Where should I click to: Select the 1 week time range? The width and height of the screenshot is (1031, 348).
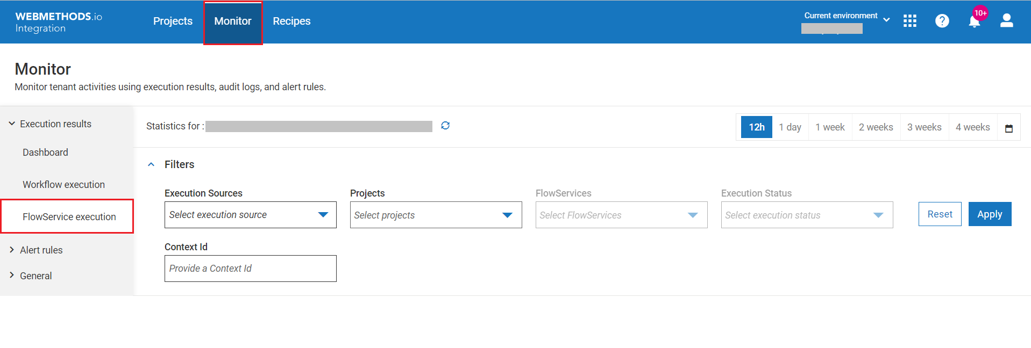point(829,127)
